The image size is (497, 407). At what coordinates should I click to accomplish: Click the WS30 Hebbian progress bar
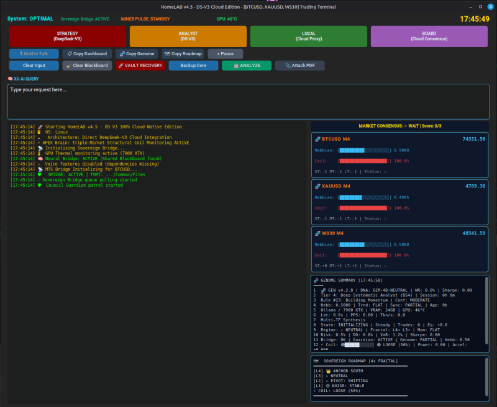364,244
